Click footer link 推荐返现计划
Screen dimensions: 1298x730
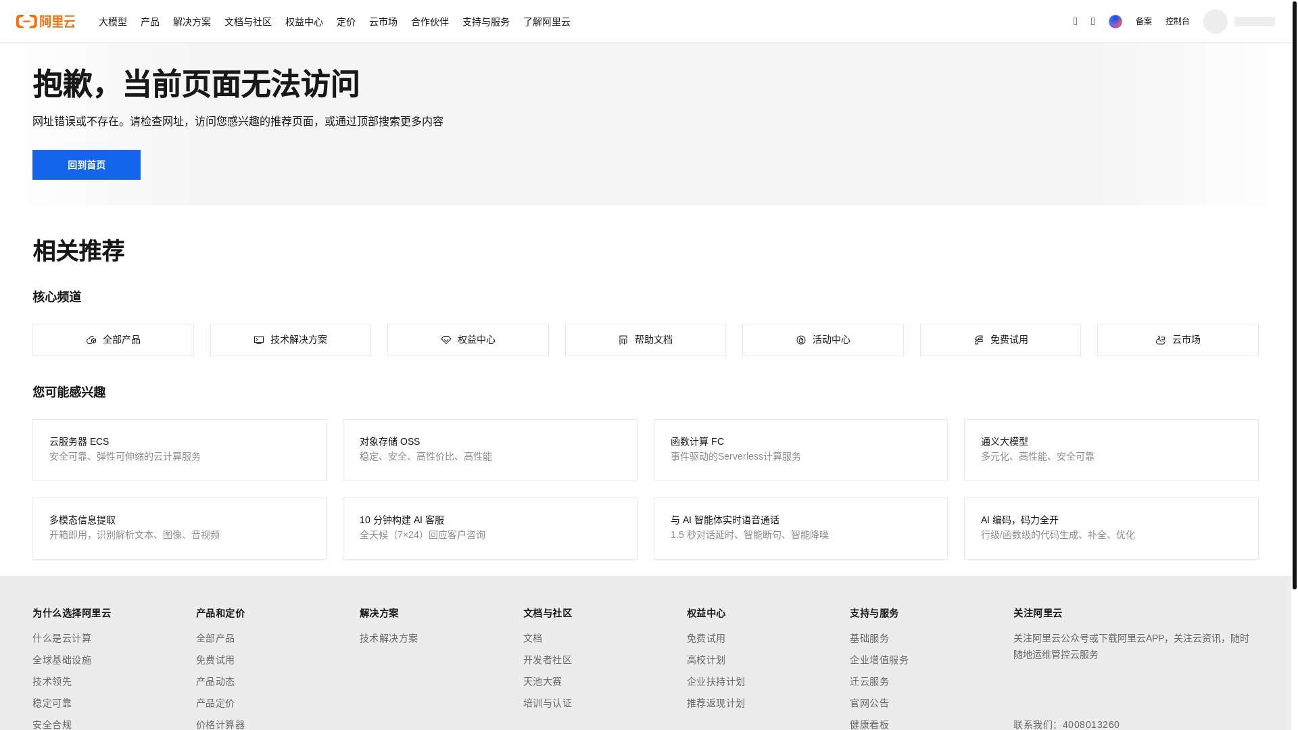(x=716, y=703)
